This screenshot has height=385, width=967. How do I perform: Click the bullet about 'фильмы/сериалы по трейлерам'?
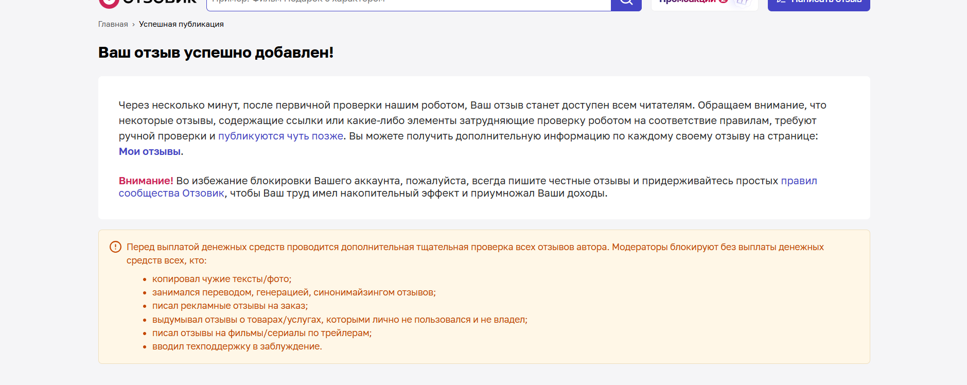[262, 333]
